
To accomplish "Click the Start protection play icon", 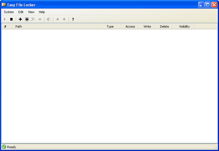I will (x=5, y=19).
